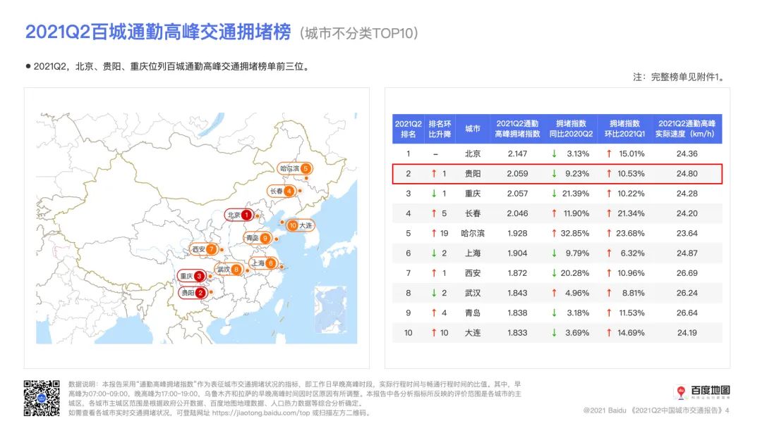This screenshot has height=428, width=762.
Task: Click the speed value 24.80
Action: (687, 174)
